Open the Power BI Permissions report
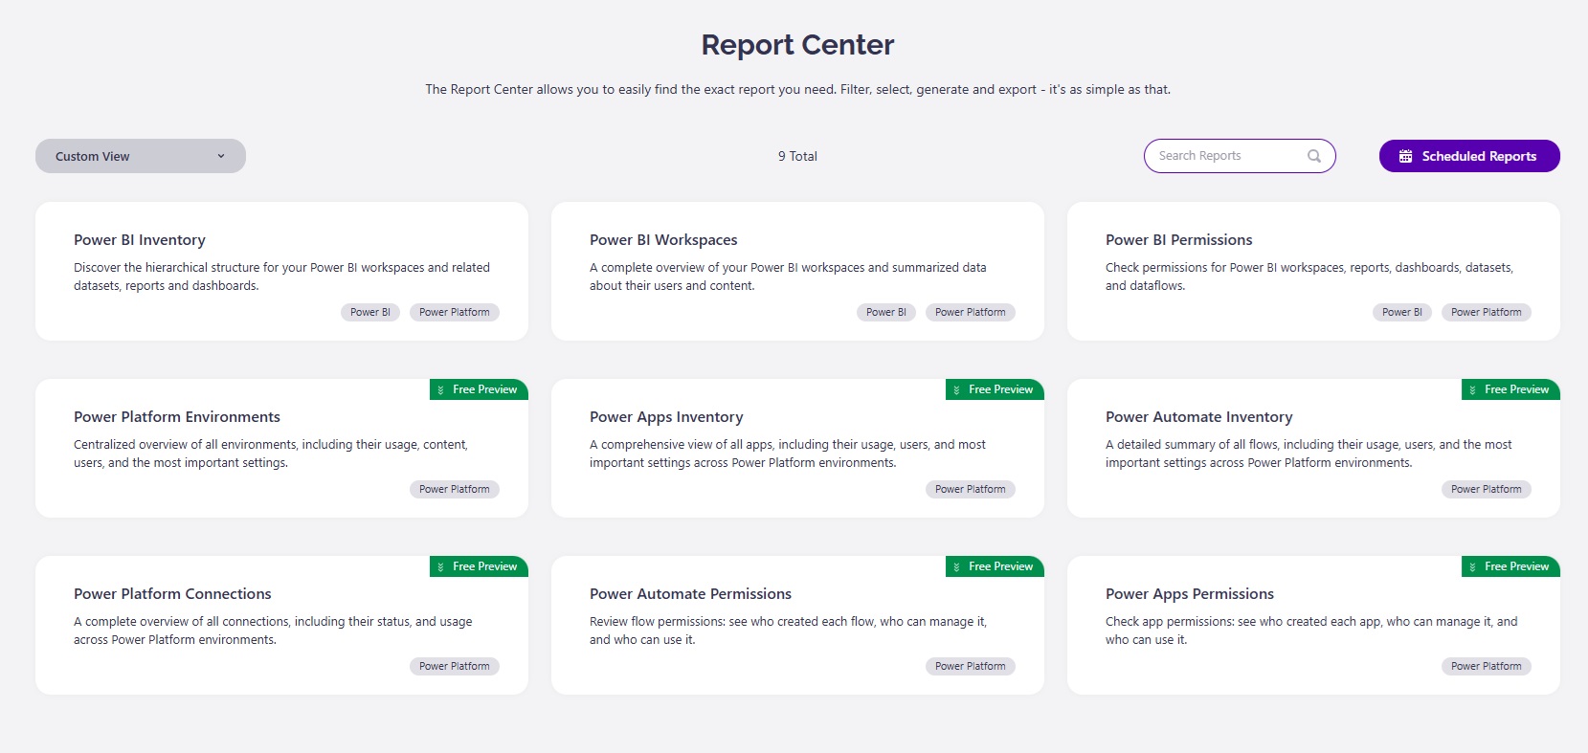Screen dimensions: 1588x753 click(x=1313, y=271)
